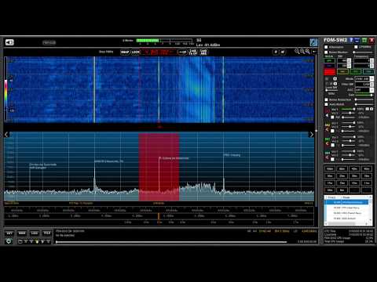
Task: Select the RX3 receiver icon
Action: pos(328,139)
